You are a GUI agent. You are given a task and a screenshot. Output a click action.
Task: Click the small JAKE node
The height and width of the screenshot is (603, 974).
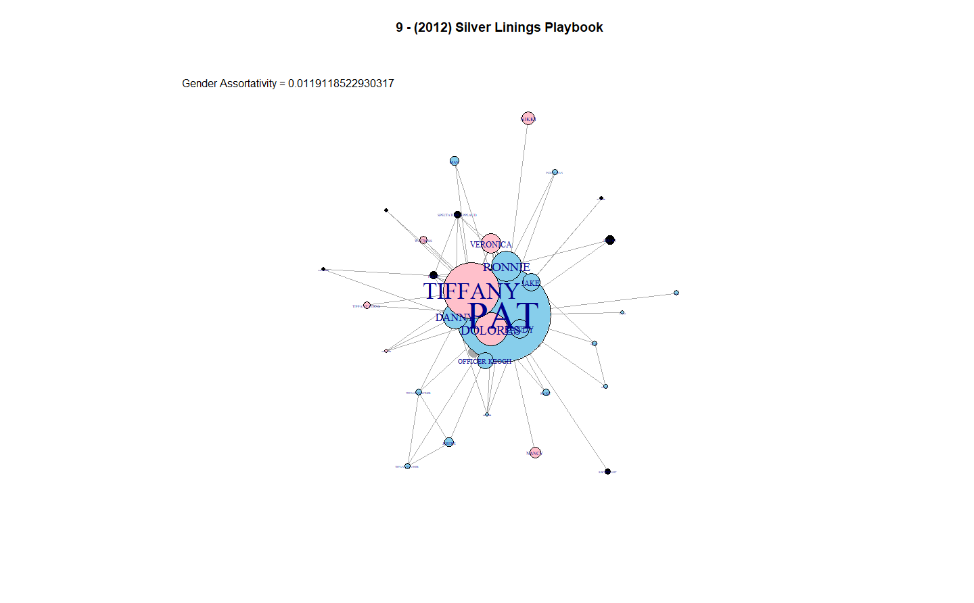tap(532, 283)
